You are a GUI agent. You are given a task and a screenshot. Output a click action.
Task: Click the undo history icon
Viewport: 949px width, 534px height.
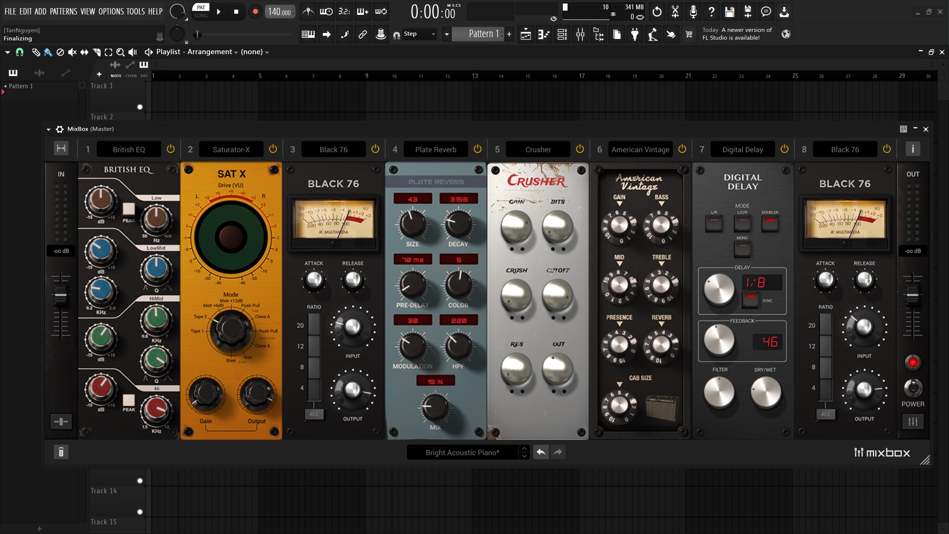(x=657, y=12)
